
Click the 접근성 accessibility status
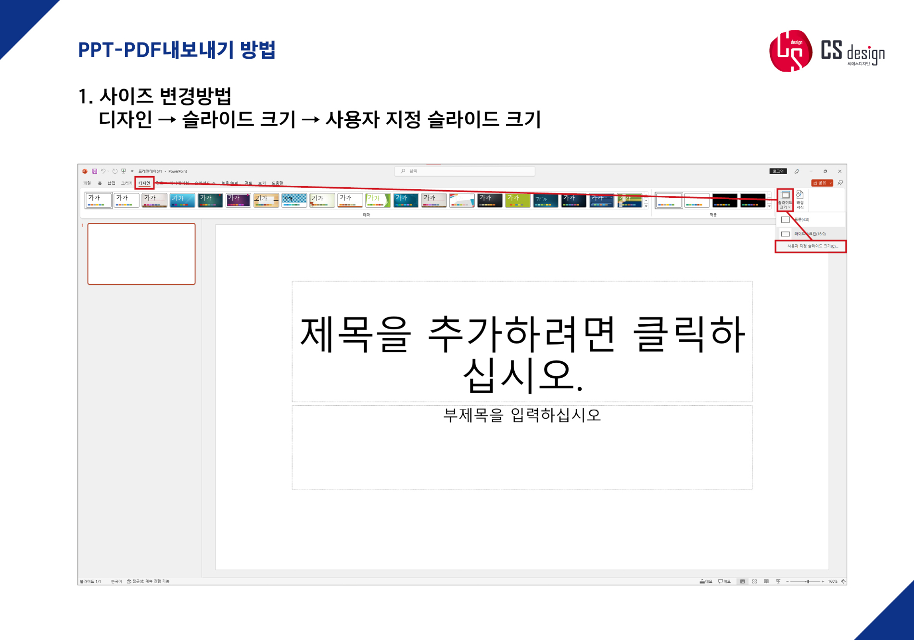click(148, 581)
